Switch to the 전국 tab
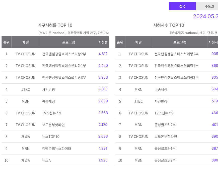Image resolution: width=218 pixels, height=169 pixels. (x=182, y=6)
